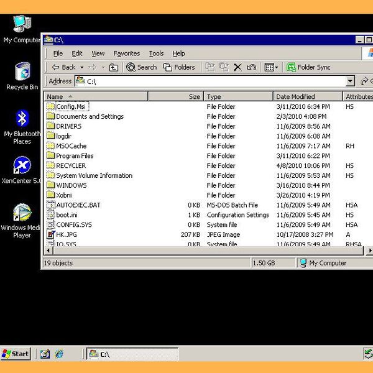Open the Favorites menu

[x=126, y=53]
